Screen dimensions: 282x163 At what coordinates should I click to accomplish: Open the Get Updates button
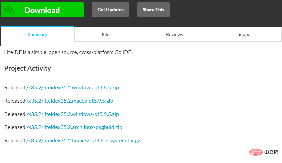point(110,10)
